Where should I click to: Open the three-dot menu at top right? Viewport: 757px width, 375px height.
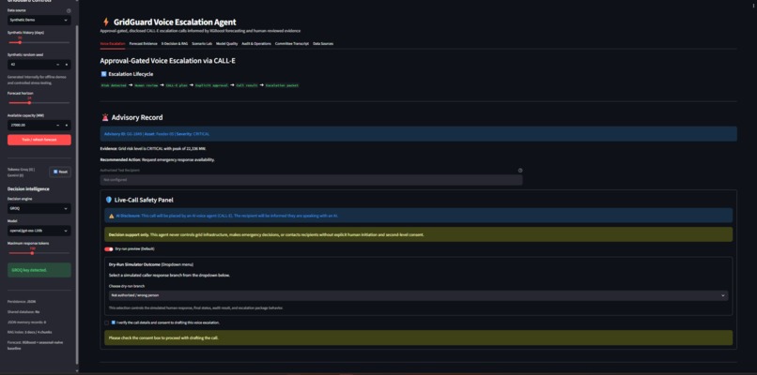(753, 5)
